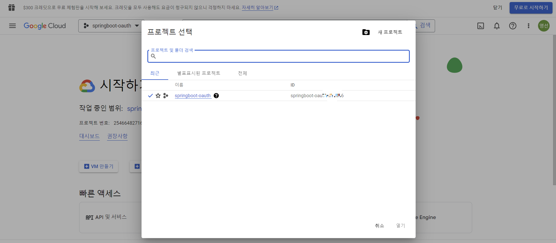Screen dimensions: 556x243
Task: Click the new project folder icon
Action: [366, 32]
